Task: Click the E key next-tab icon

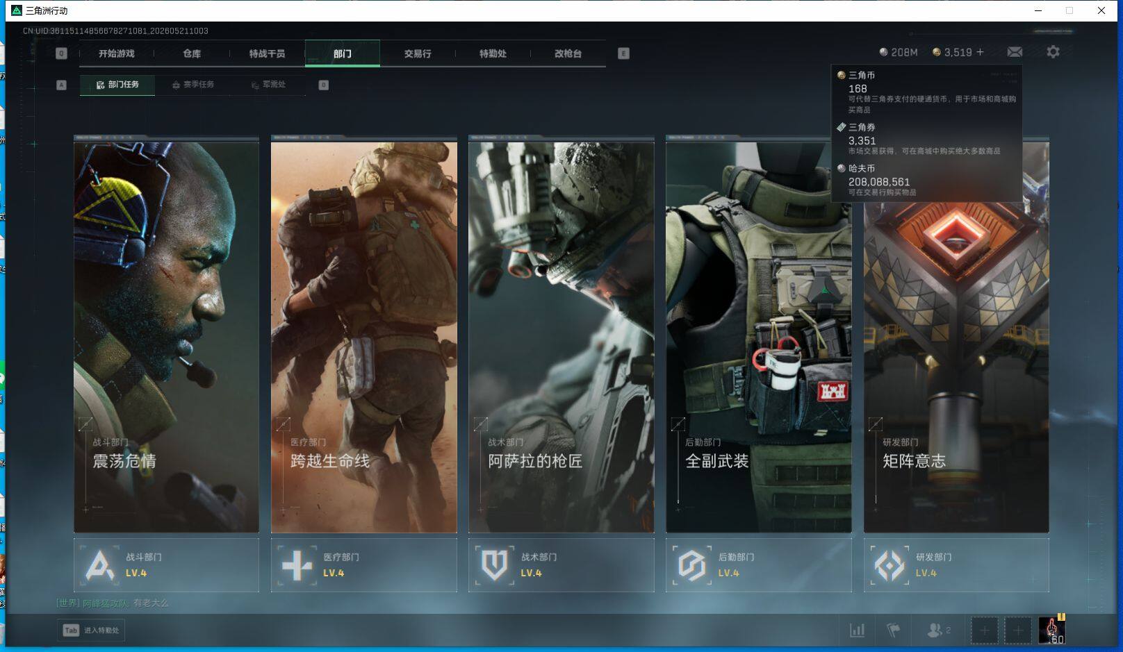Action: (623, 53)
